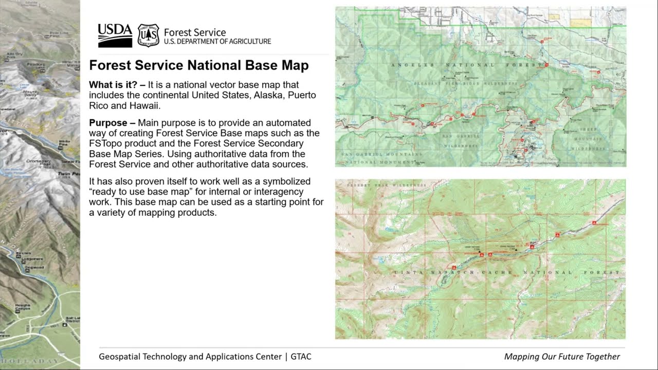Image resolution: width=658 pixels, height=370 pixels.
Task: Click the Forest Service shield emblem
Action: tap(149, 35)
